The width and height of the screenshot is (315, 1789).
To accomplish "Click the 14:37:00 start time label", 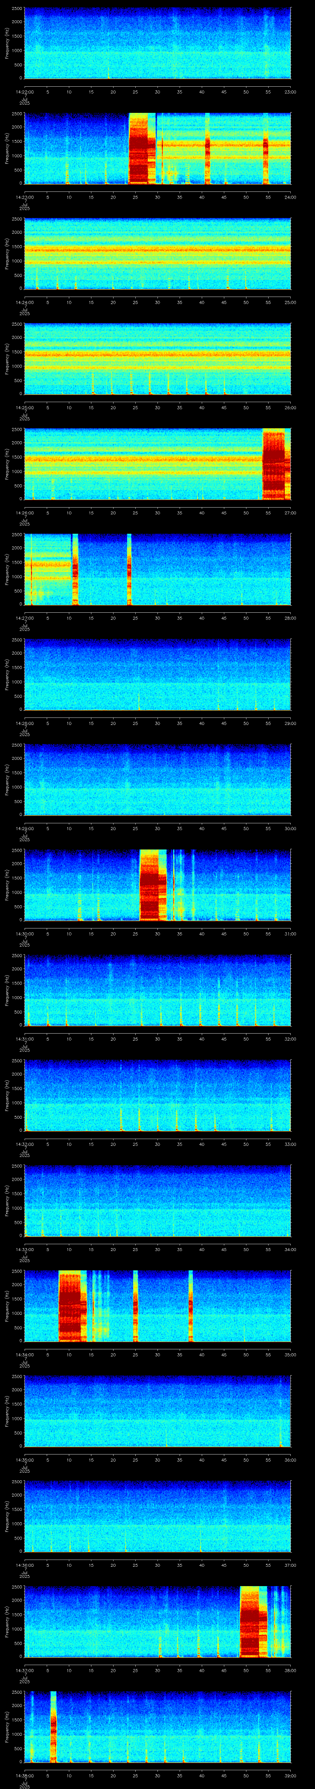I will (24, 1670).
